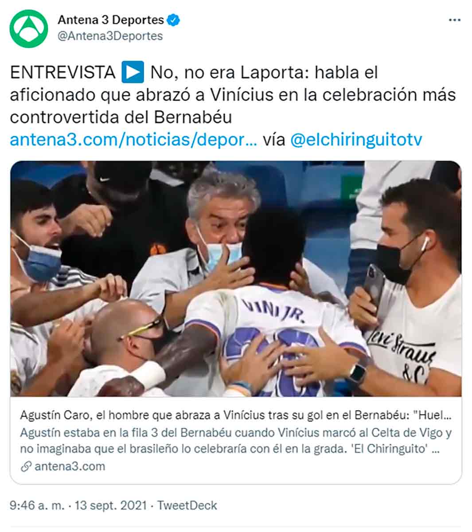Select the Antena 3 Deportes display name
Image resolution: width=472 pixels, height=532 pixels.
point(111,20)
